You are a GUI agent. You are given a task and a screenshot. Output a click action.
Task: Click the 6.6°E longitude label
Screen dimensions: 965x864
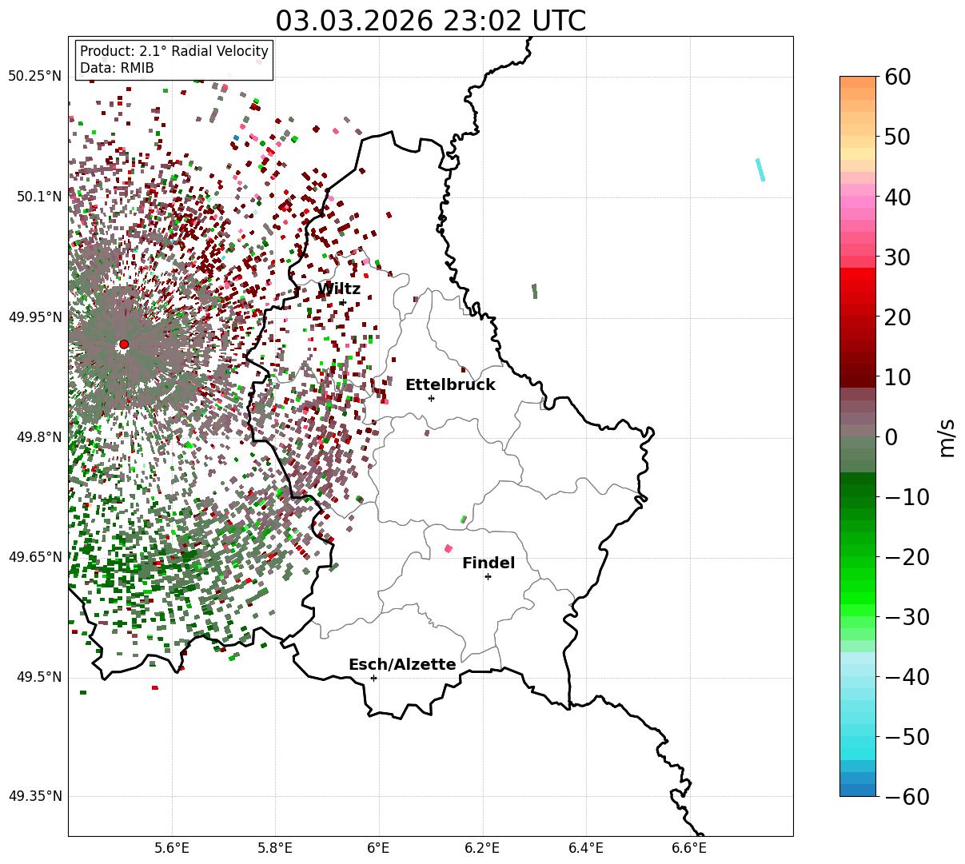(689, 848)
